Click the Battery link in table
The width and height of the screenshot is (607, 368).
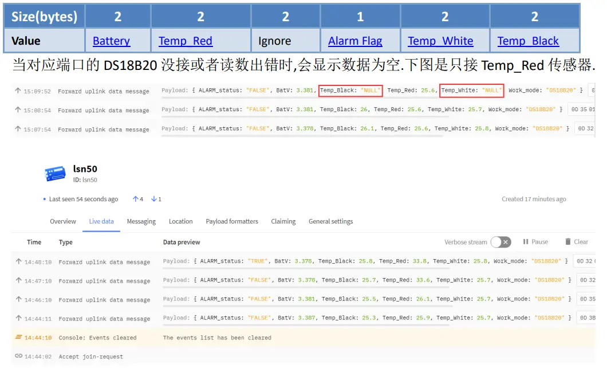pyautogui.click(x=111, y=41)
